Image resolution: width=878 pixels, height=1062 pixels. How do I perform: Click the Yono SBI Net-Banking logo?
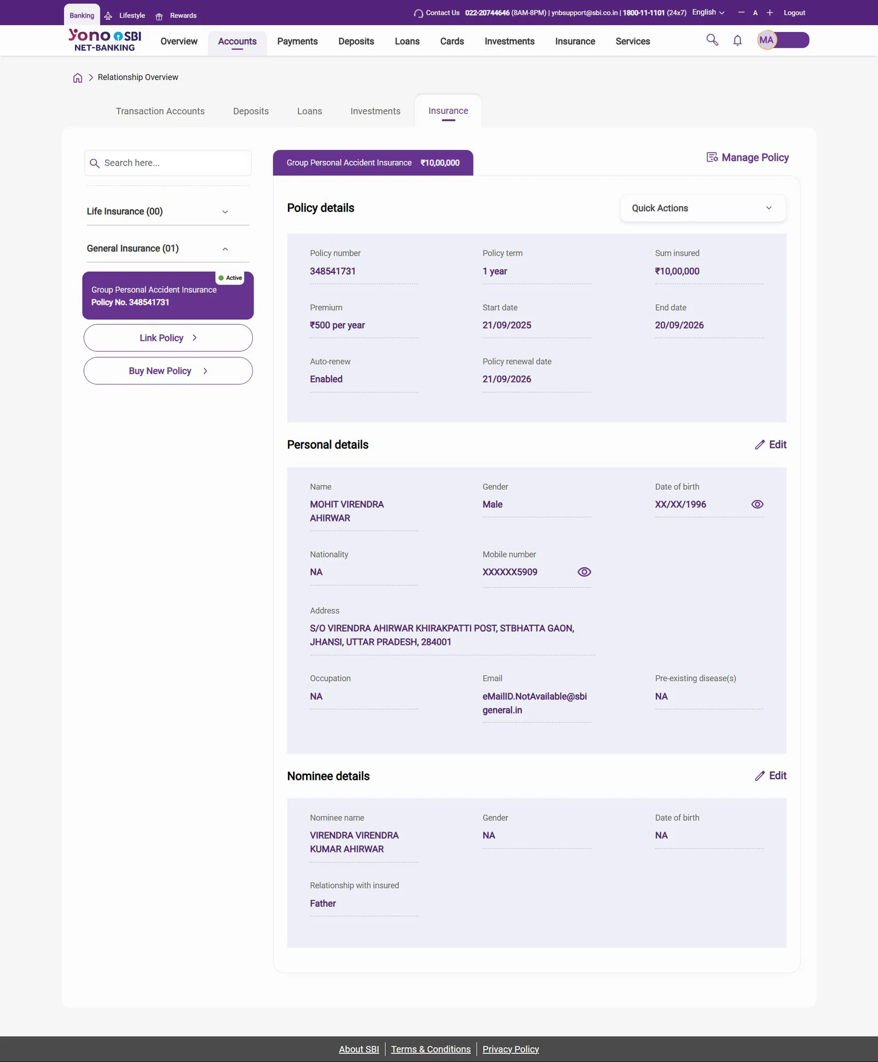click(105, 40)
